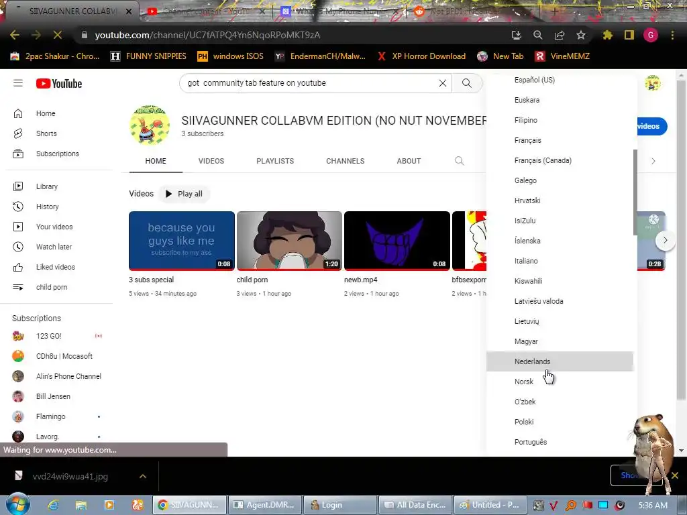Click the channel search magnifier icon

click(x=459, y=161)
